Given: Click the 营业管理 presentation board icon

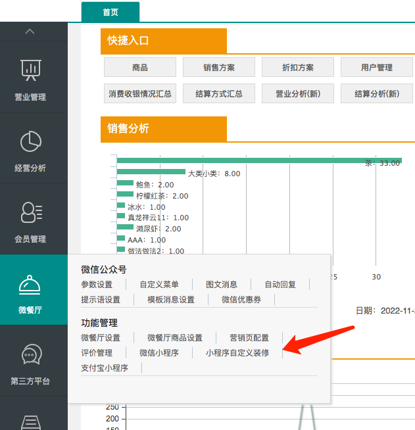Looking at the screenshot, I should [x=30, y=69].
